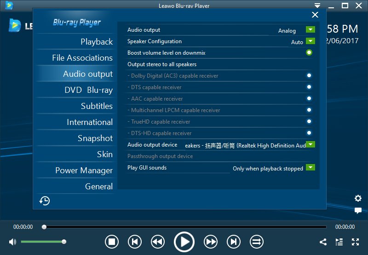The height and width of the screenshot is (255, 368).
Task: Toggle TrueHD capable receiver option
Action: pyautogui.click(x=309, y=121)
